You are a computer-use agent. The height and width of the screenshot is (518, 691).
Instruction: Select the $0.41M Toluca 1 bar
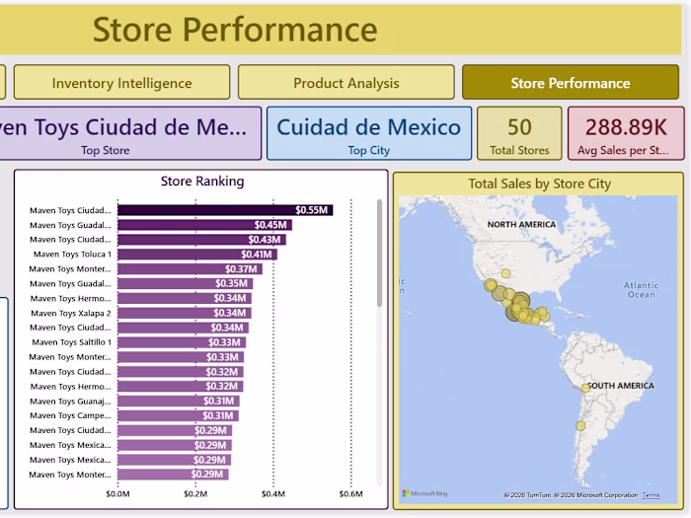197,255
